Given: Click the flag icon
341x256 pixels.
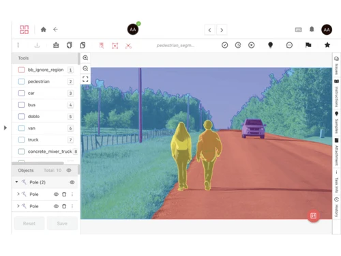Looking at the screenshot, I should click(308, 45).
